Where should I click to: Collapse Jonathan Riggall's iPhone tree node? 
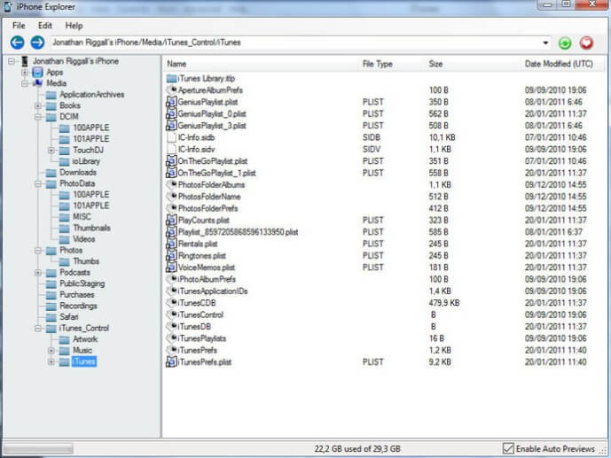click(x=12, y=61)
